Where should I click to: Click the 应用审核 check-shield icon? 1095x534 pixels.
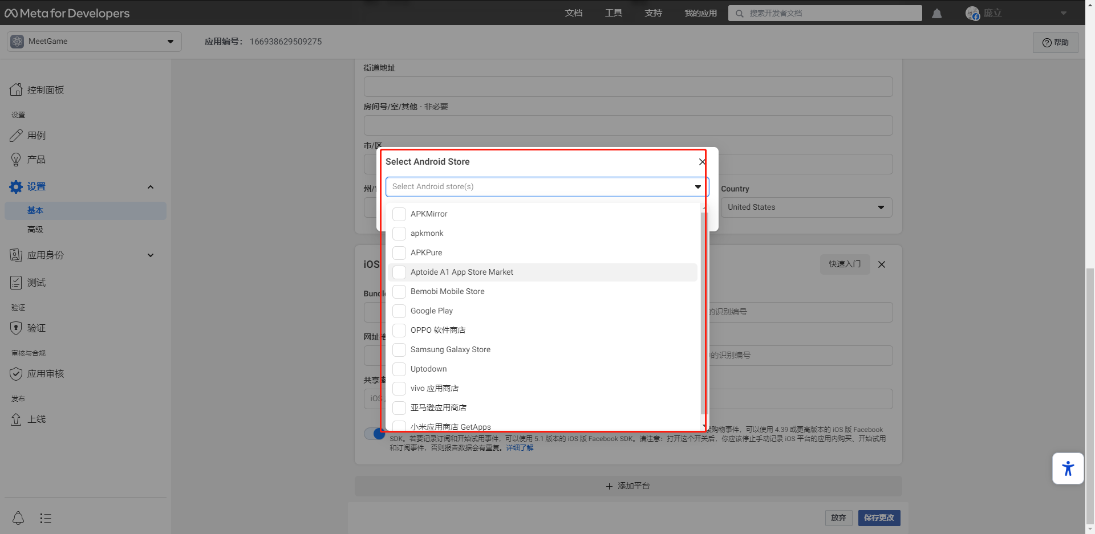(x=16, y=374)
